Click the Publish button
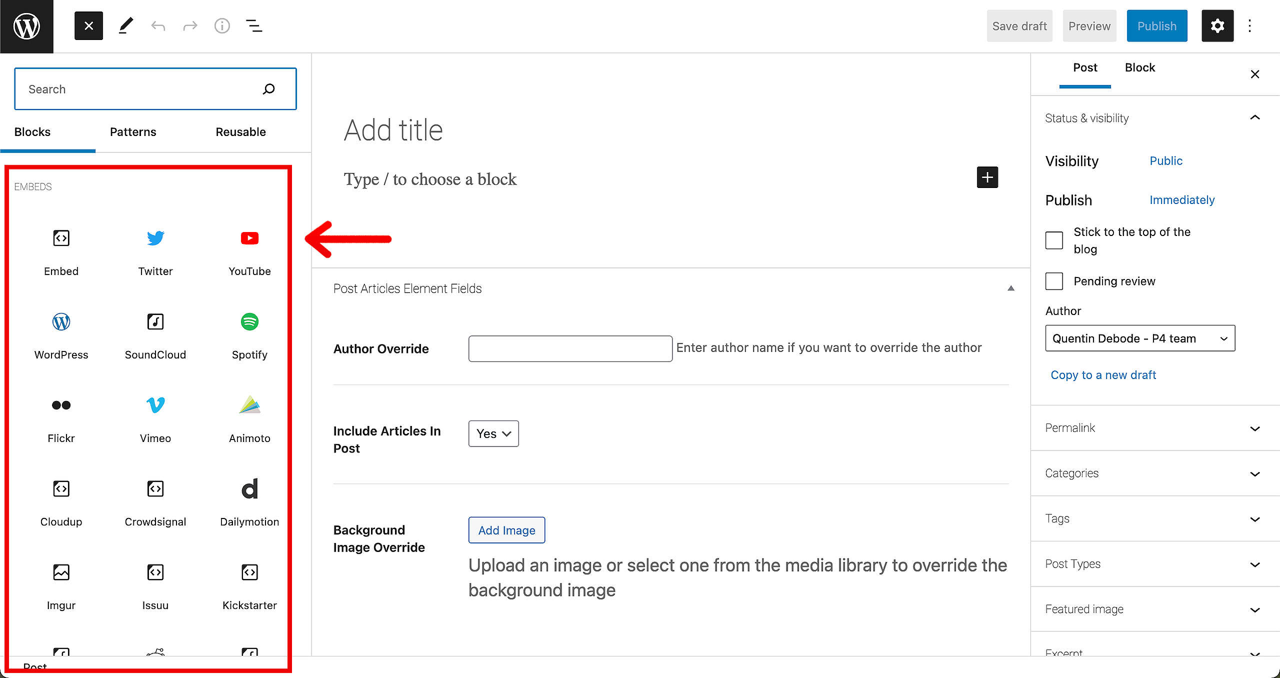This screenshot has height=678, width=1280. 1157,26
